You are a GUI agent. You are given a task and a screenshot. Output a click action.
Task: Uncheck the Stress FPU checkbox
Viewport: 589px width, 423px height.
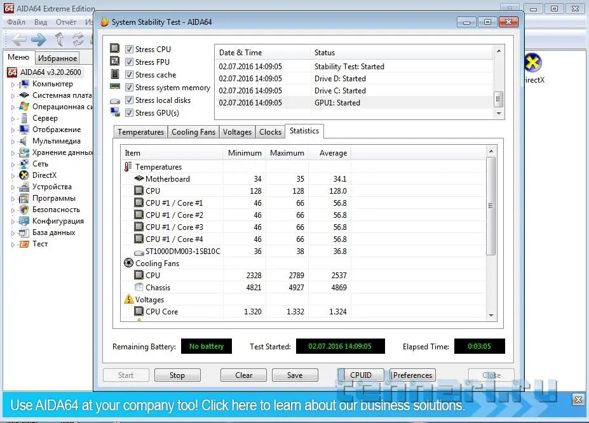(129, 62)
